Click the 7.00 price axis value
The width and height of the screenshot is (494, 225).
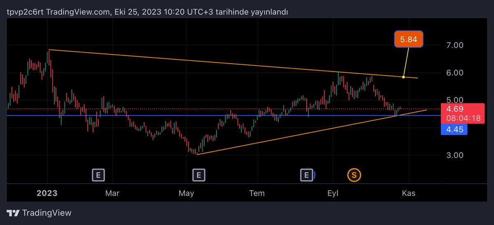tap(454, 45)
